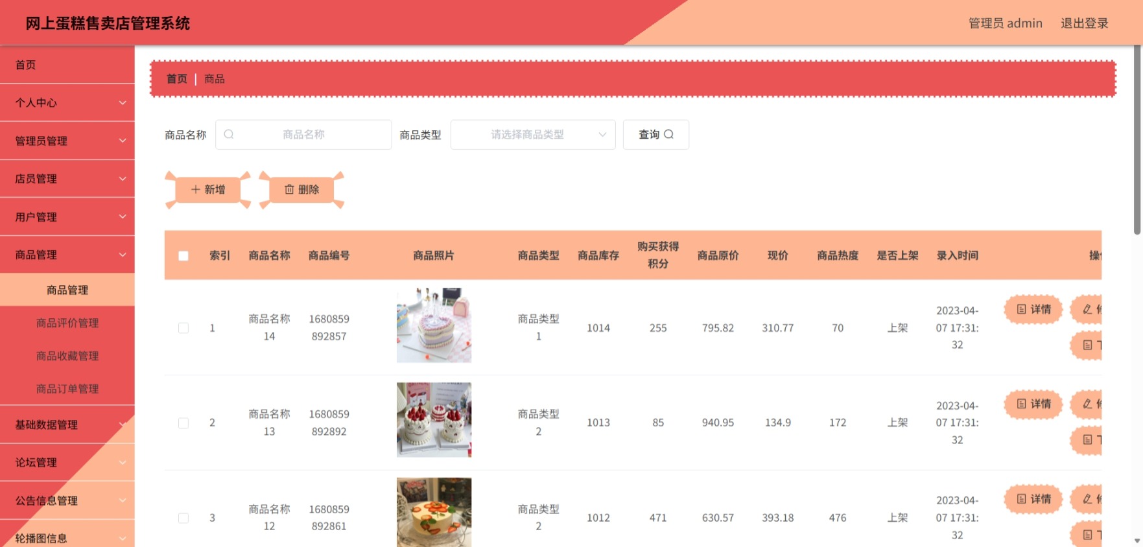Focus the 商品名称 search input

click(303, 134)
